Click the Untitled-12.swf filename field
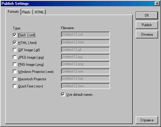161x127 pixels. [x=85, y=35]
